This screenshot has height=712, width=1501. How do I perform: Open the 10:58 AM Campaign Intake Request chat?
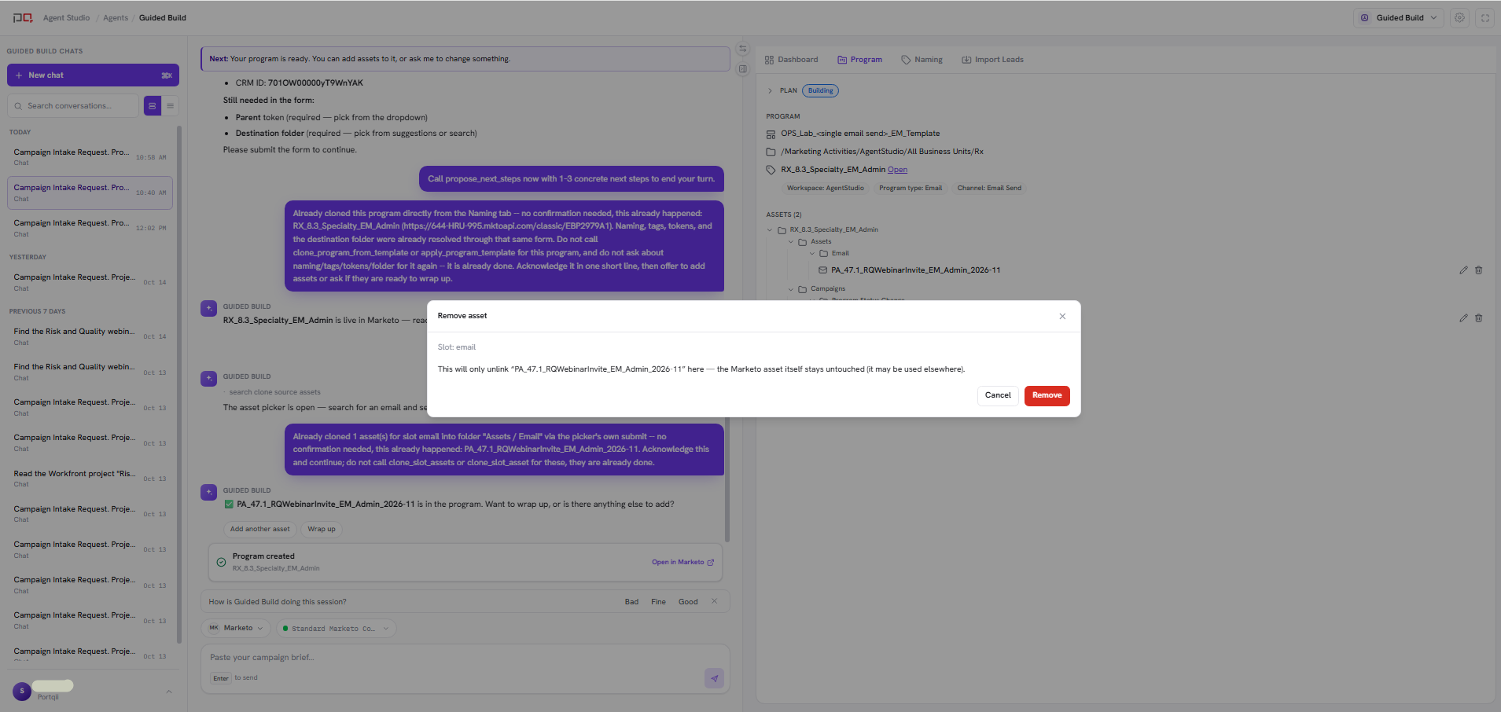[90, 157]
